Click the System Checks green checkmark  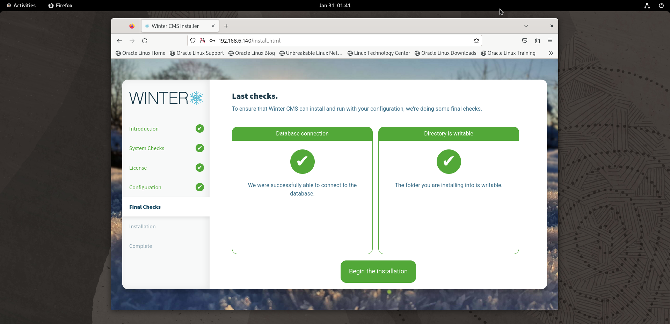[200, 148]
